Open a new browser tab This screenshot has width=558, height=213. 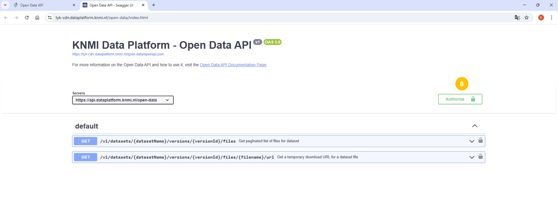click(154, 5)
